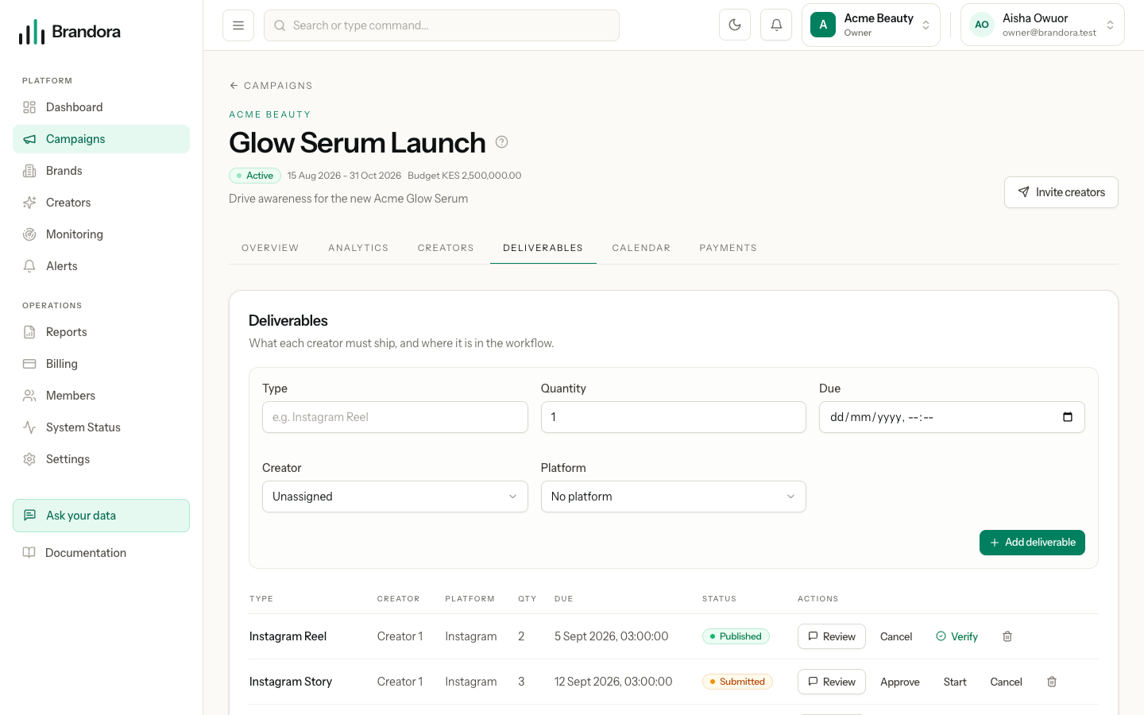Image resolution: width=1144 pixels, height=715 pixels.
Task: Open the Platform dropdown
Action: [674, 497]
